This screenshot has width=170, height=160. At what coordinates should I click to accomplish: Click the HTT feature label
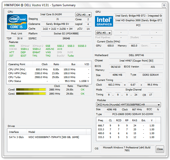point(12,52)
